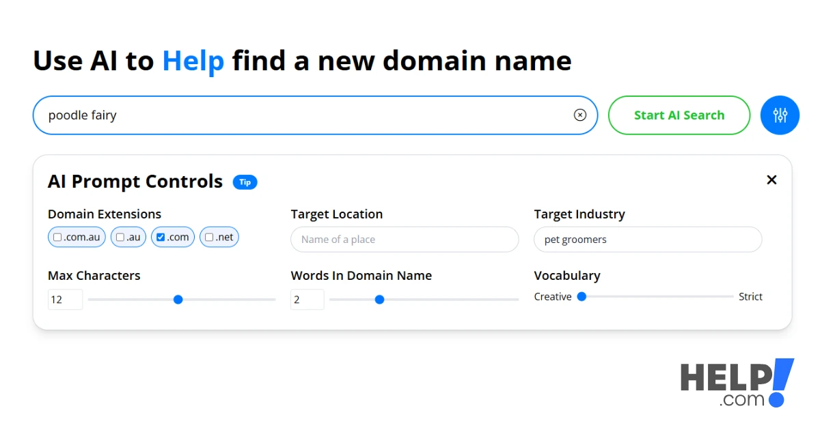Viewport: 820px width, 430px height.
Task: Click the Creative label of Vocabulary slider
Action: (x=552, y=297)
